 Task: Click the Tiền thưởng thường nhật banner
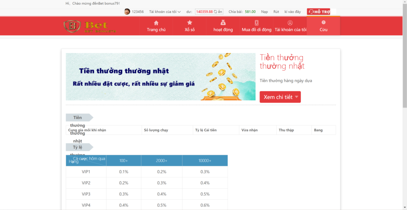point(161,77)
